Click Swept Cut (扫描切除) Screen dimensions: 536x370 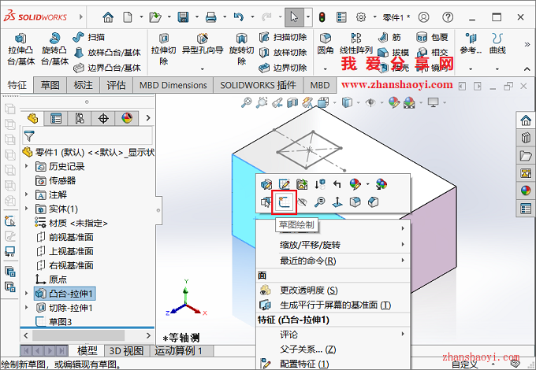pyautogui.click(x=283, y=37)
